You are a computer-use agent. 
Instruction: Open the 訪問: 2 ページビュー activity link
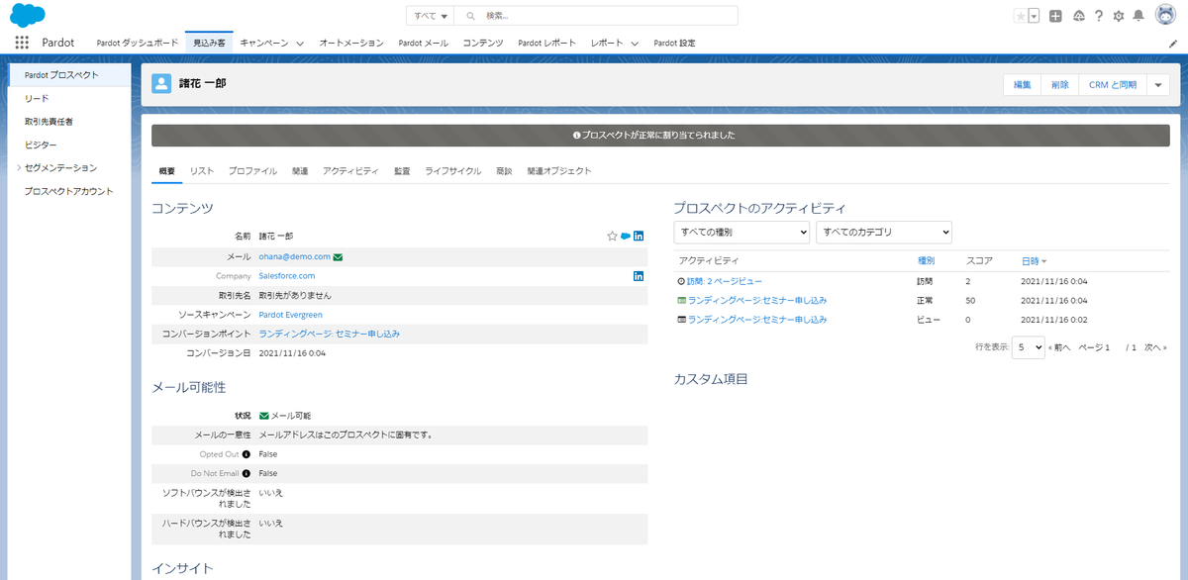coord(725,281)
